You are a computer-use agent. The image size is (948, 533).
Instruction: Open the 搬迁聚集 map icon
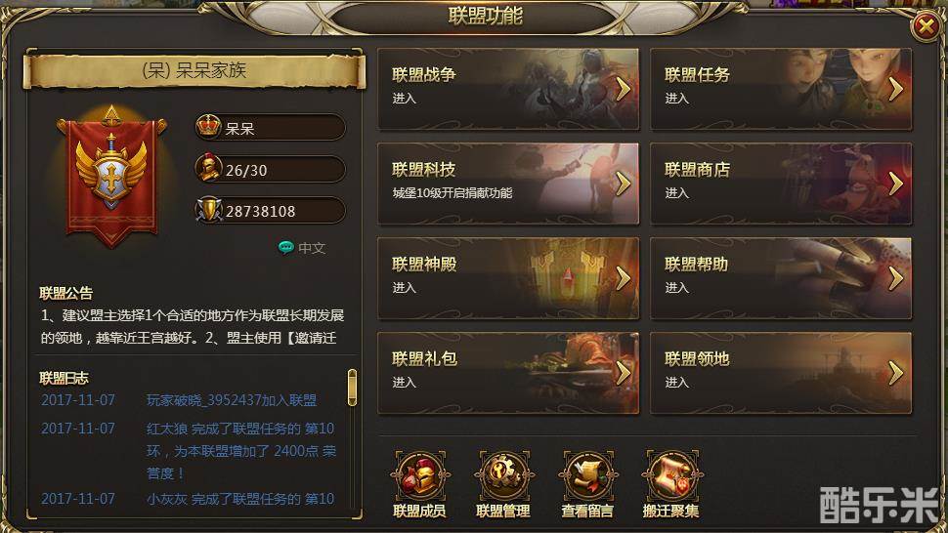tap(671, 476)
